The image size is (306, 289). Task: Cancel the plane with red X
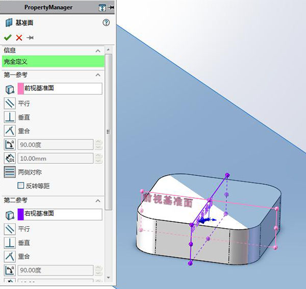click(19, 37)
